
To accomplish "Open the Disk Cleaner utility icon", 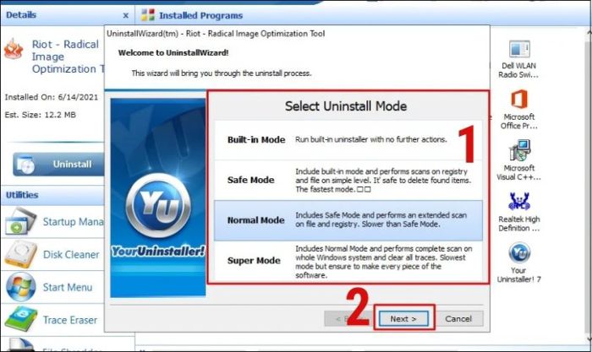I will coord(21,254).
